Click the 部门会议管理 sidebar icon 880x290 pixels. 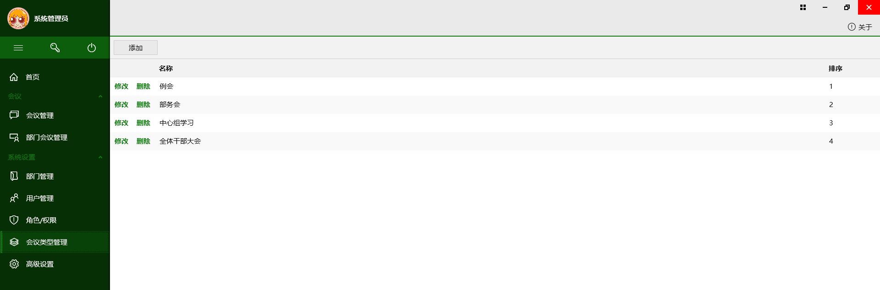(14, 137)
